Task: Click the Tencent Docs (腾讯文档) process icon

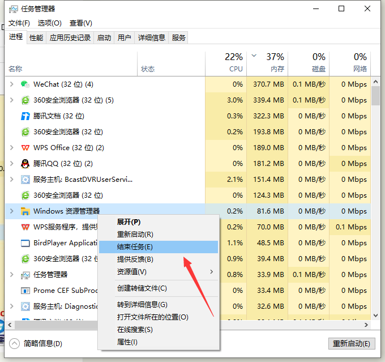Action: point(25,116)
